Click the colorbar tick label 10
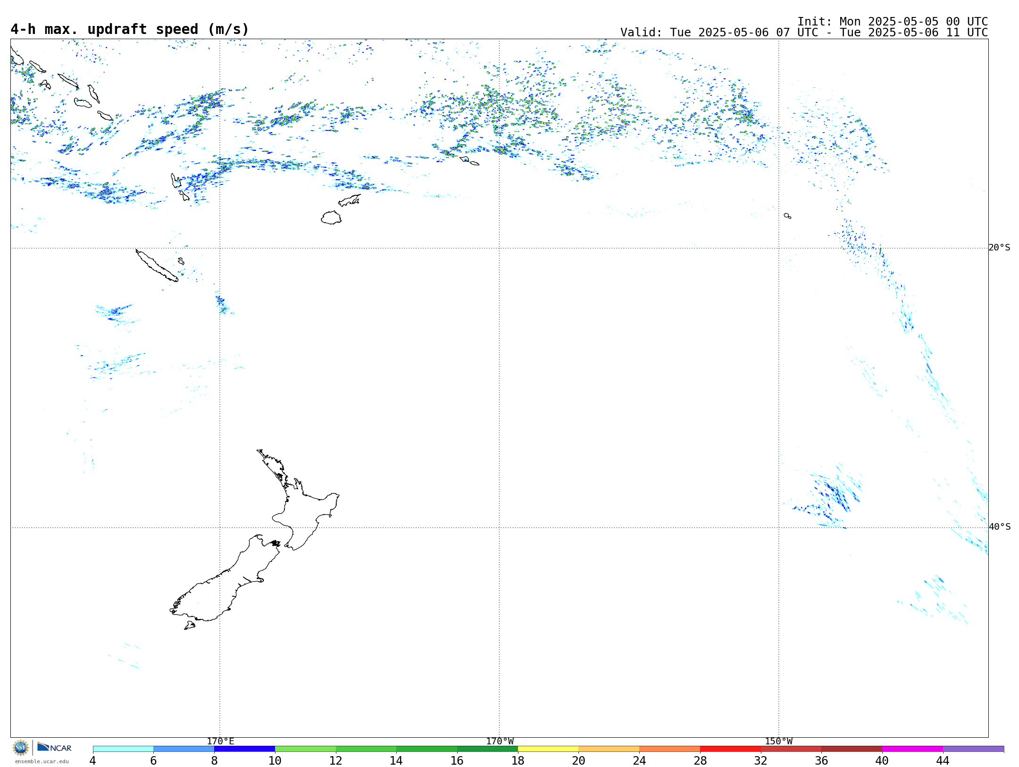1019x767 pixels. [x=275, y=760]
